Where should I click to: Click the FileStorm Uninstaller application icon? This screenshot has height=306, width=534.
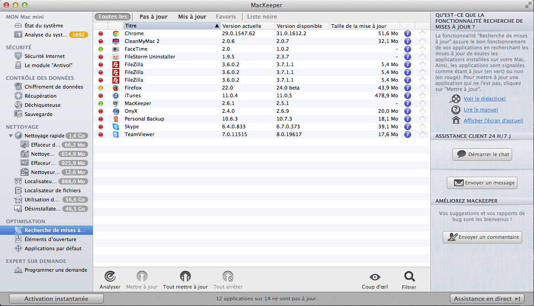coord(116,57)
